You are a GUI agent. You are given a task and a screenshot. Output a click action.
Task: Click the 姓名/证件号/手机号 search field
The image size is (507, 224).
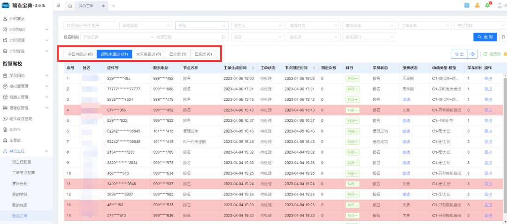coord(90,25)
